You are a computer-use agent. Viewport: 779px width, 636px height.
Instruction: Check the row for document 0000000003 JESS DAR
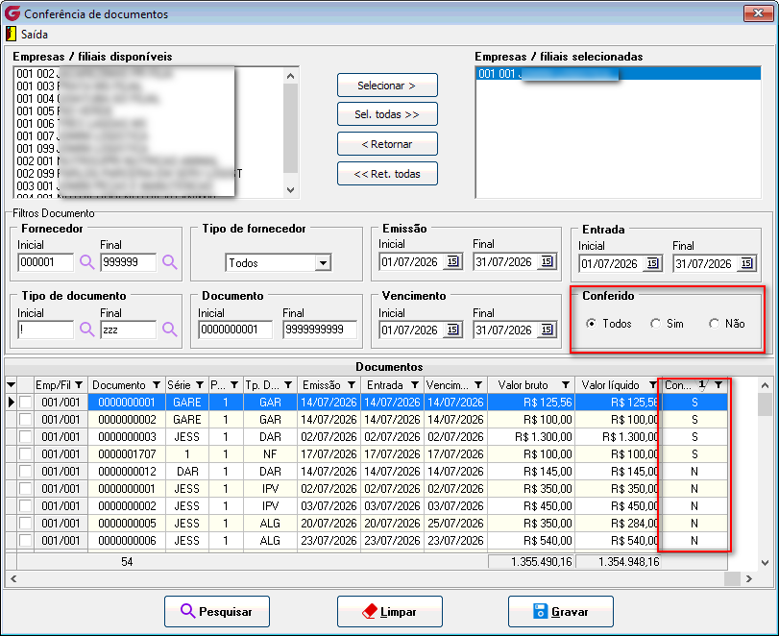[x=25, y=437]
